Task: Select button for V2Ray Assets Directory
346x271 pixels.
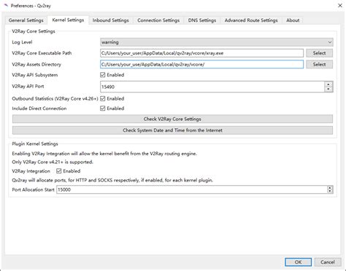Action: pyautogui.click(x=319, y=64)
